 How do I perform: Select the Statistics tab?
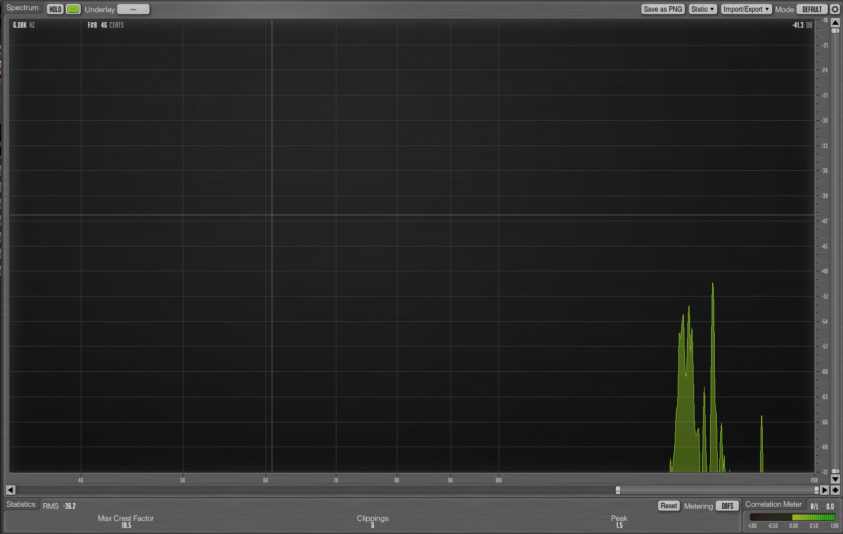point(21,504)
